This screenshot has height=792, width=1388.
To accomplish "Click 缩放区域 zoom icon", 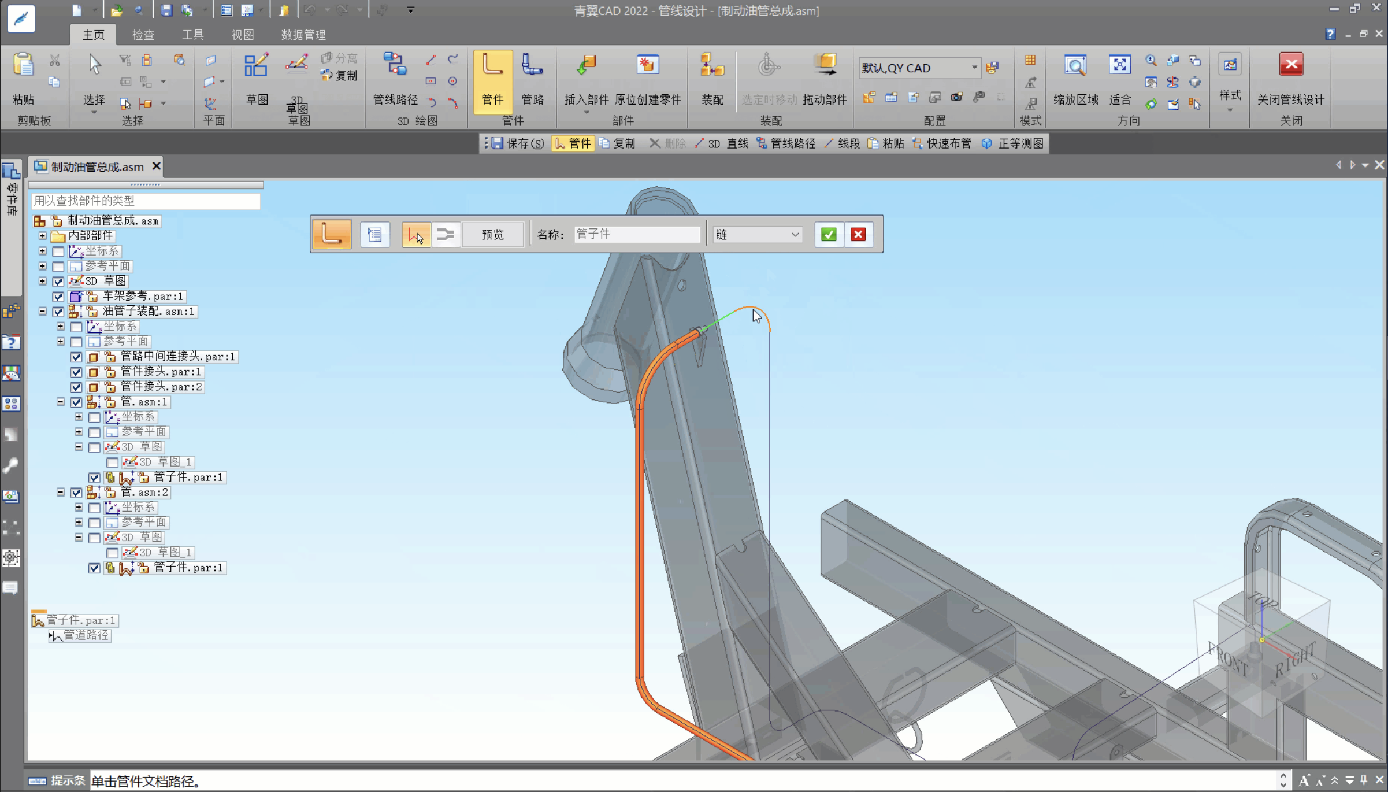I will (x=1075, y=80).
